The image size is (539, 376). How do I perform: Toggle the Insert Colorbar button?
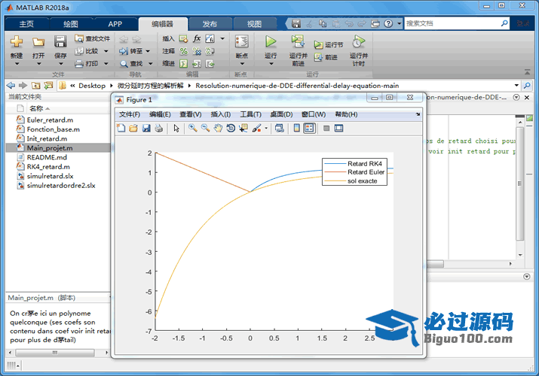(x=296, y=129)
